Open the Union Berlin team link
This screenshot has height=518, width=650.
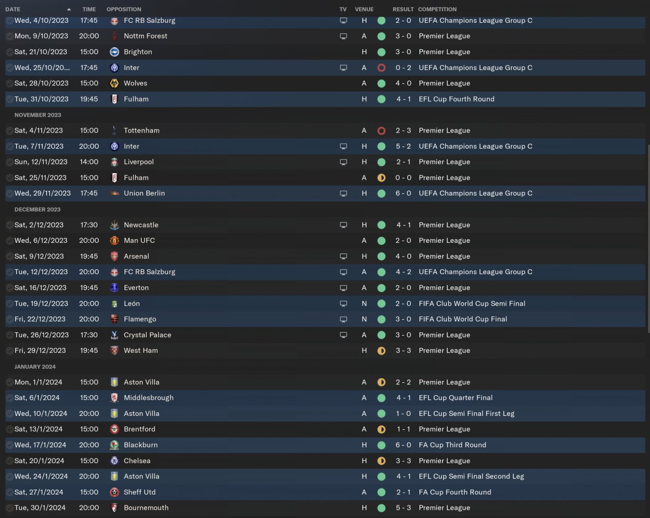click(x=144, y=193)
